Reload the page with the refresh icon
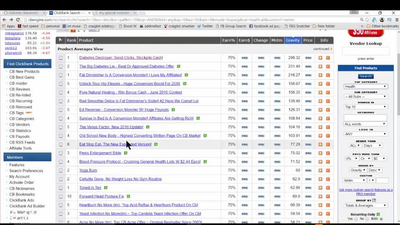 coord(18,19)
